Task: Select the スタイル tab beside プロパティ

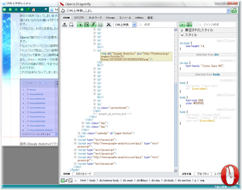Action: click(x=187, y=174)
